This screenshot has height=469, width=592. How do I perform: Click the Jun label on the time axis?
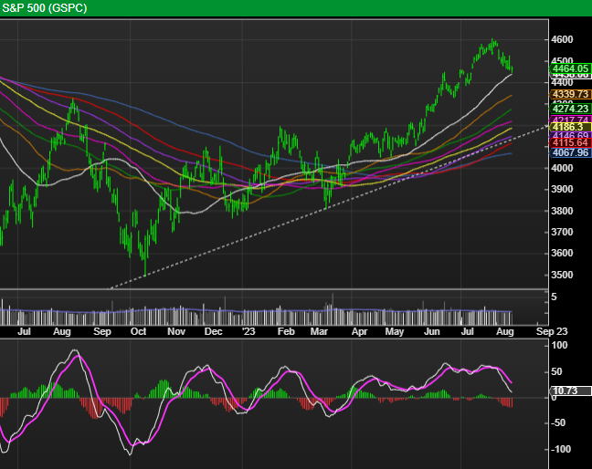pyautogui.click(x=432, y=331)
